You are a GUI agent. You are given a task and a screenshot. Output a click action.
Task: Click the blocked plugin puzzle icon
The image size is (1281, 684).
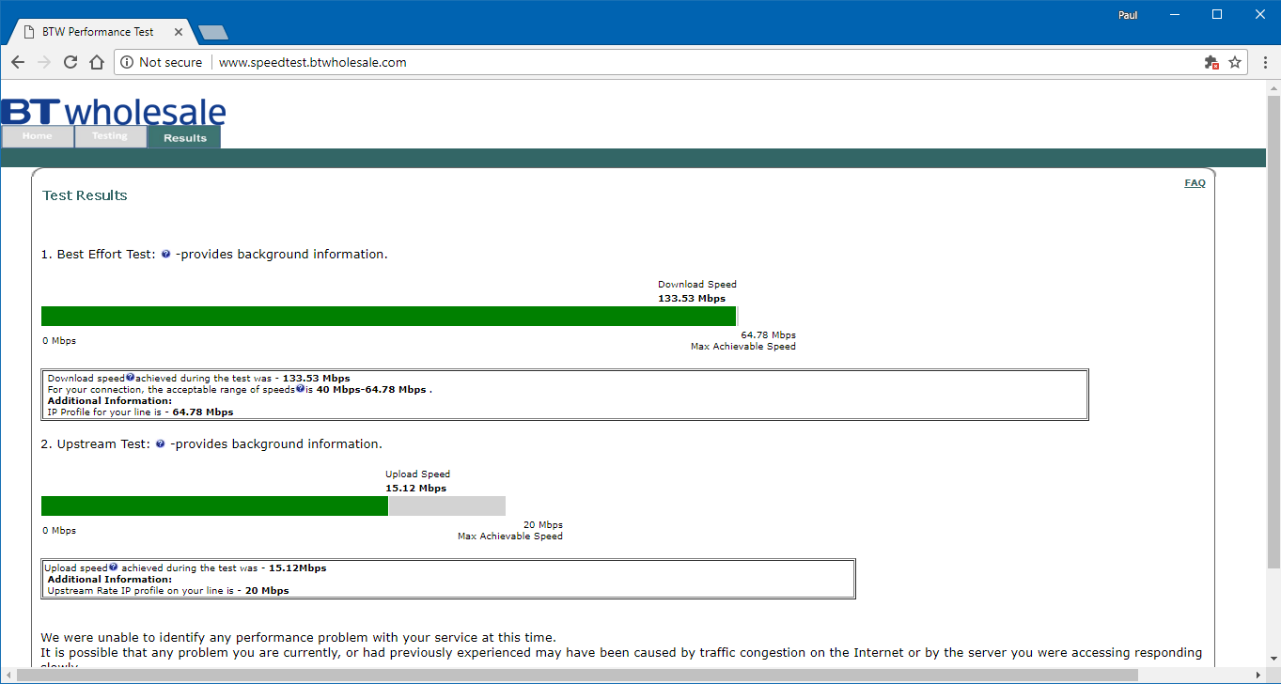pyautogui.click(x=1211, y=62)
